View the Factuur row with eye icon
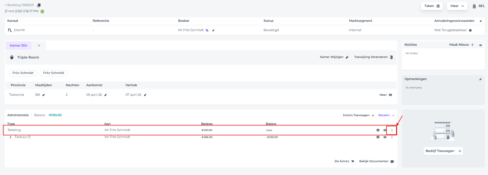Screen dimensions: 488x175 tap(385, 137)
